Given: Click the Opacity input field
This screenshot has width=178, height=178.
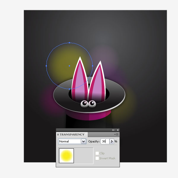Looking at the screenshot, I should (x=105, y=142).
